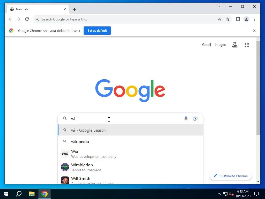Click scrollbar down arrow
265x199 pixels.
tap(258, 182)
